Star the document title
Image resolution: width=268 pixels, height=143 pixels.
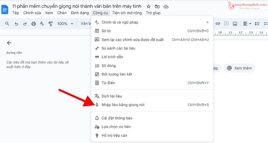(148, 7)
